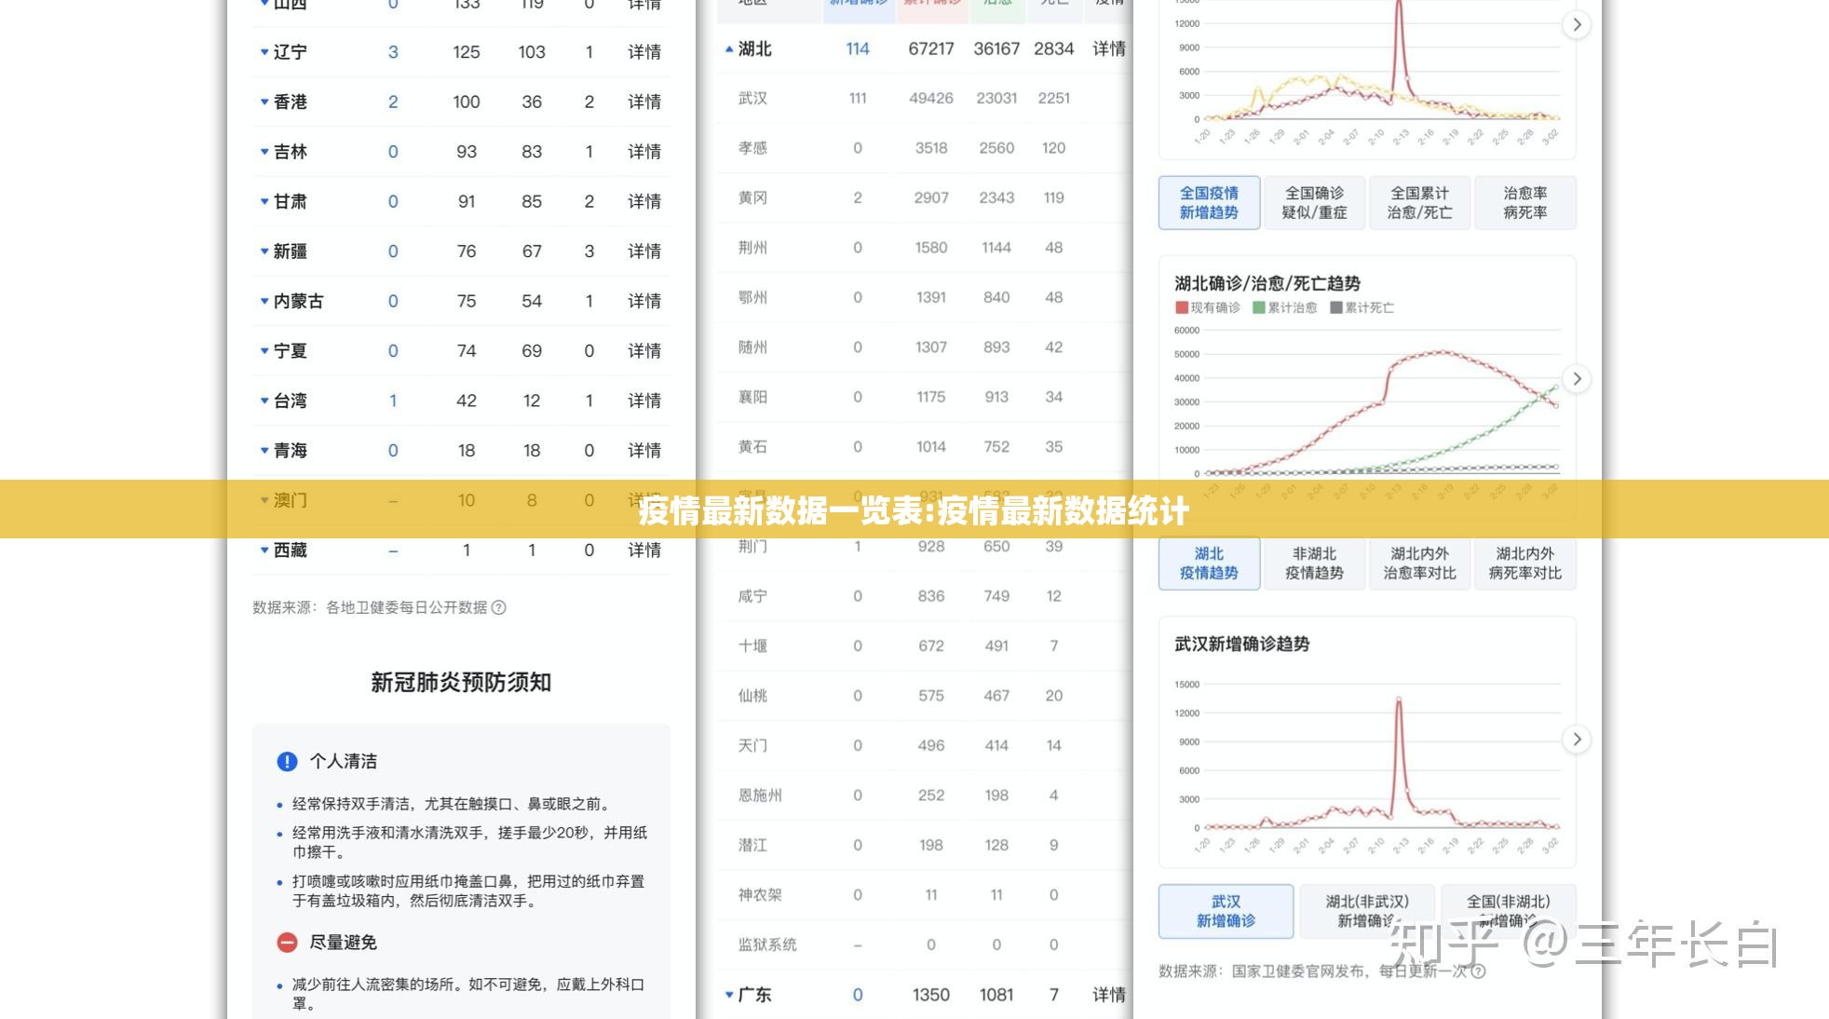The width and height of the screenshot is (1829, 1019).
Task: Open 详情 for 香港
Action: pos(645,102)
